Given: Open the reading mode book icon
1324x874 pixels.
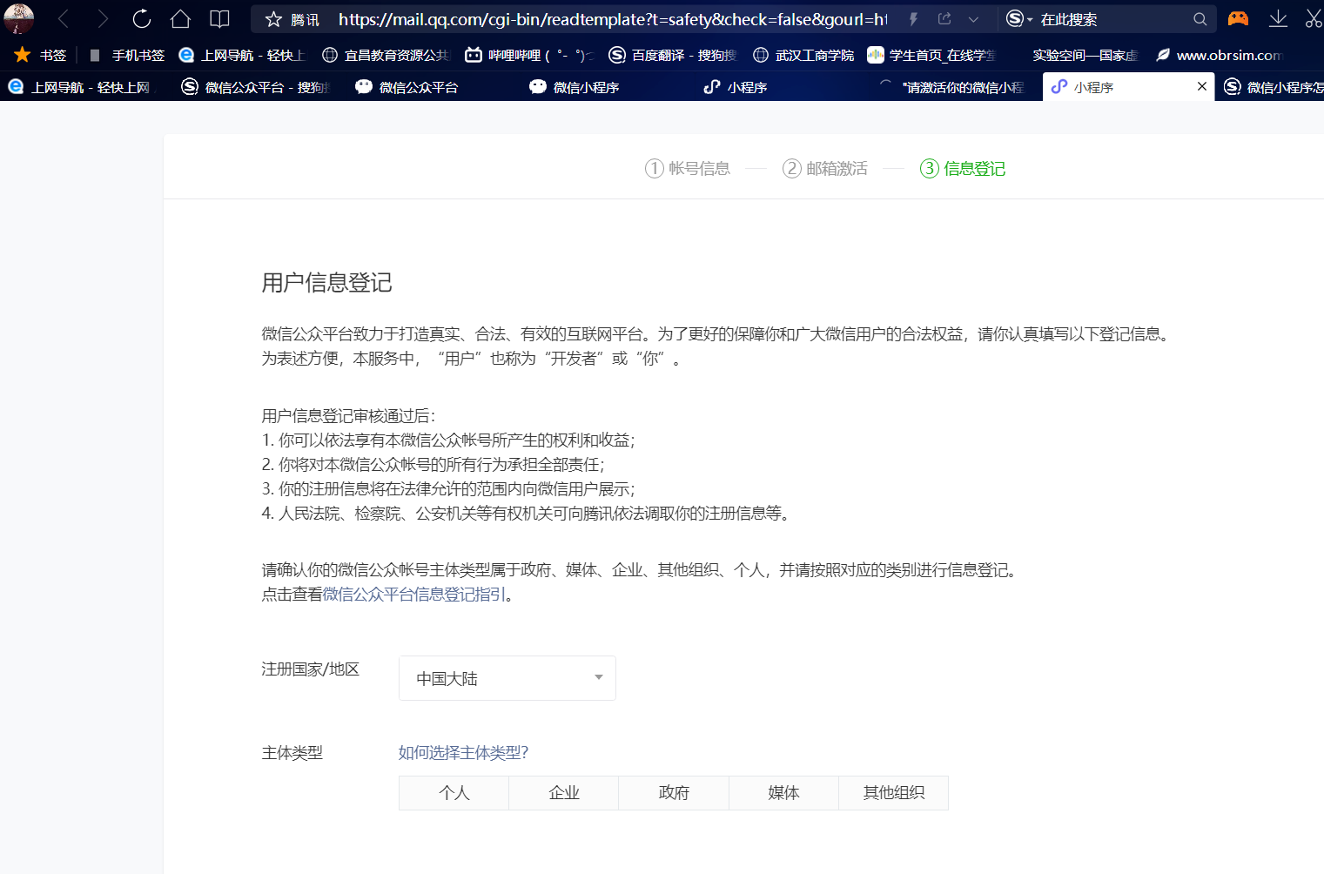Looking at the screenshot, I should tap(219, 19).
